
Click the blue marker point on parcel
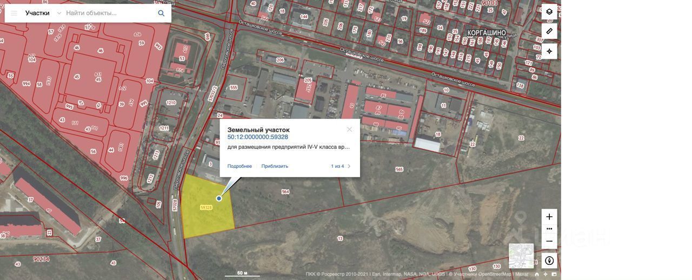tap(219, 199)
